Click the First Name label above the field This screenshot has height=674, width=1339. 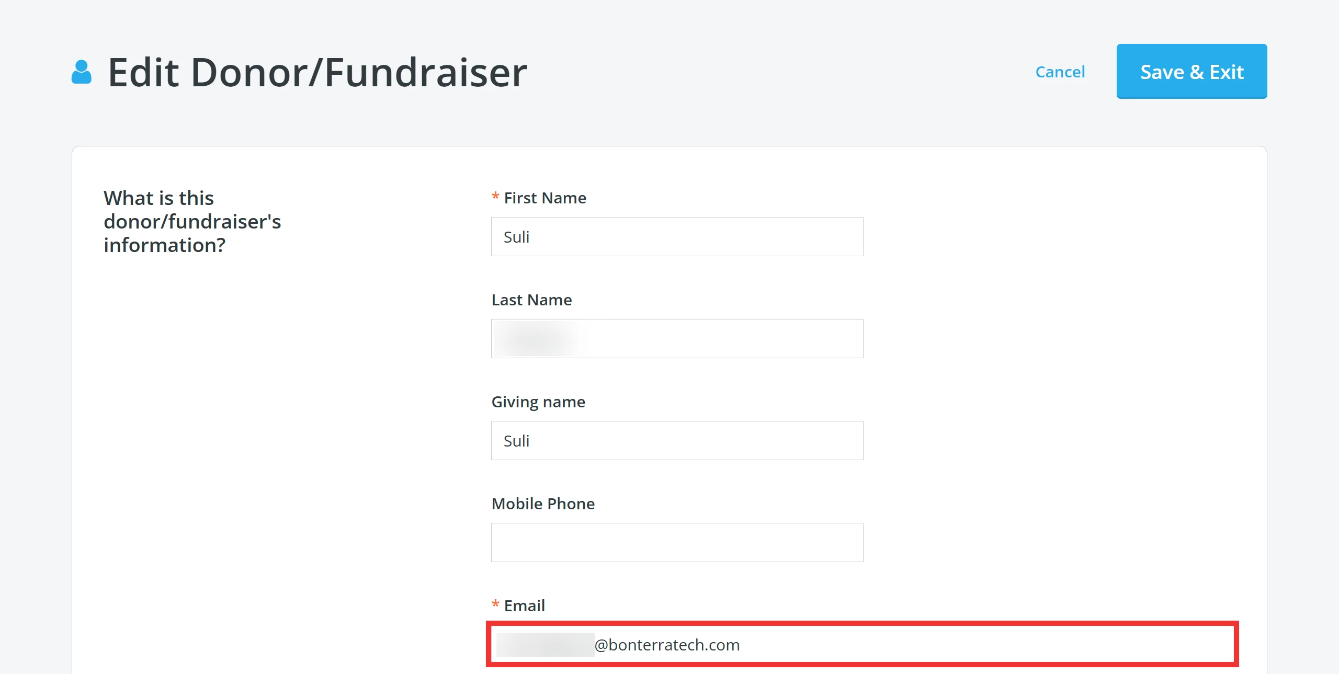click(544, 198)
